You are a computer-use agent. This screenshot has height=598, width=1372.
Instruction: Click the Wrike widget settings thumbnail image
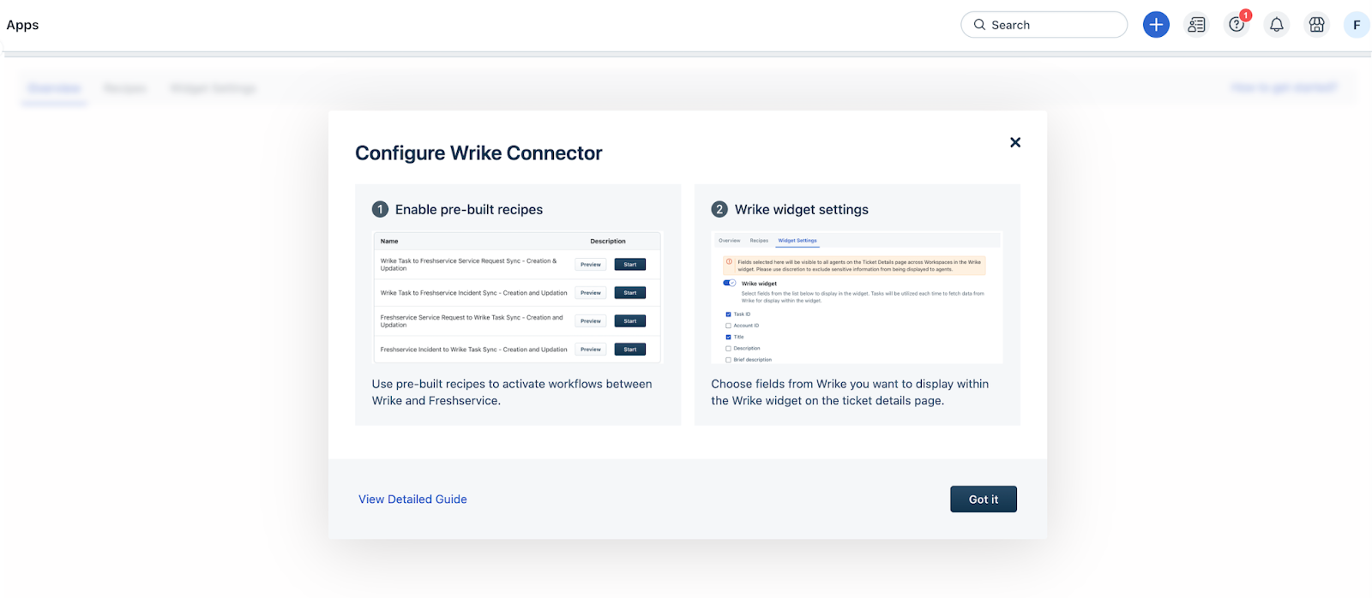(857, 297)
